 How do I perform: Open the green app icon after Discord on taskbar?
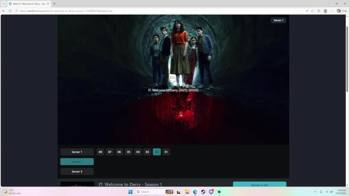click(219, 192)
